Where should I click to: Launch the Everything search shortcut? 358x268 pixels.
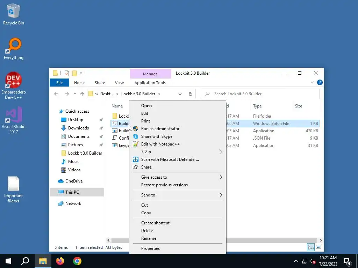(14, 49)
